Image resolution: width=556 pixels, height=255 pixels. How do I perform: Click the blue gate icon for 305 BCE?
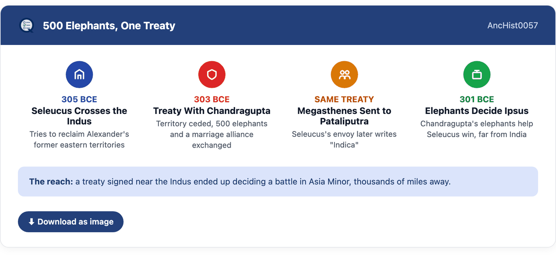pos(79,75)
